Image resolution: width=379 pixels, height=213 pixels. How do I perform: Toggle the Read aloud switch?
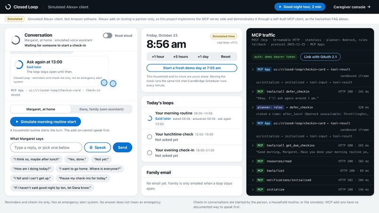click(108, 36)
